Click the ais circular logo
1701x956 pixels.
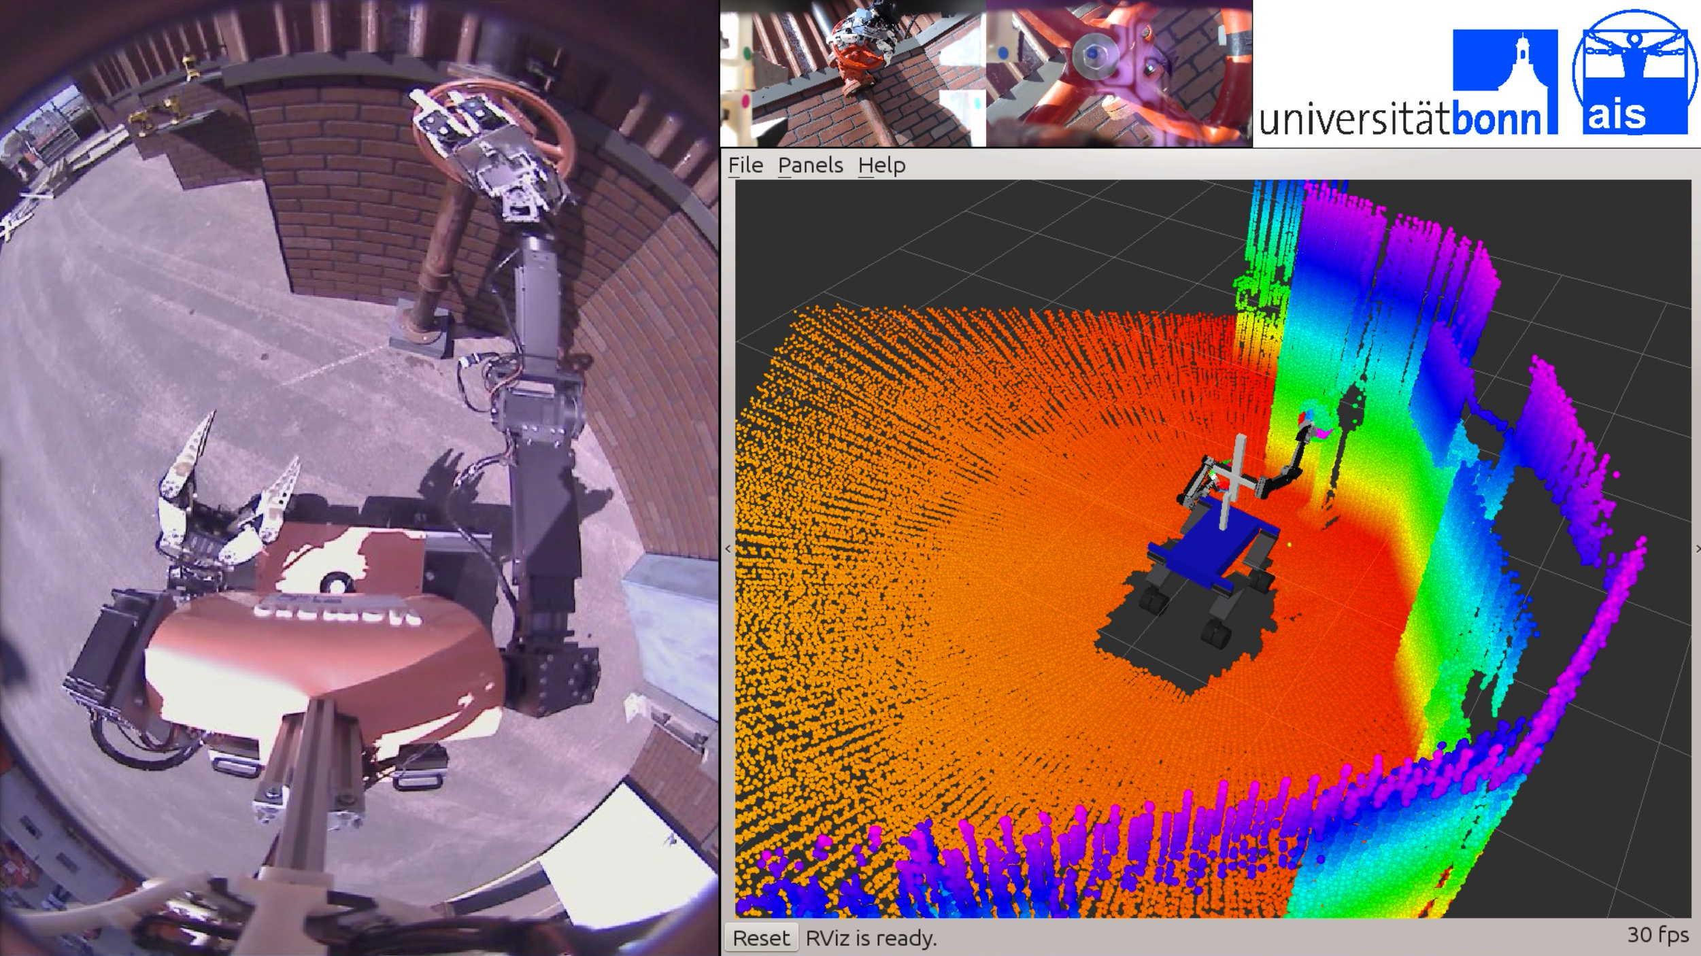(1636, 73)
